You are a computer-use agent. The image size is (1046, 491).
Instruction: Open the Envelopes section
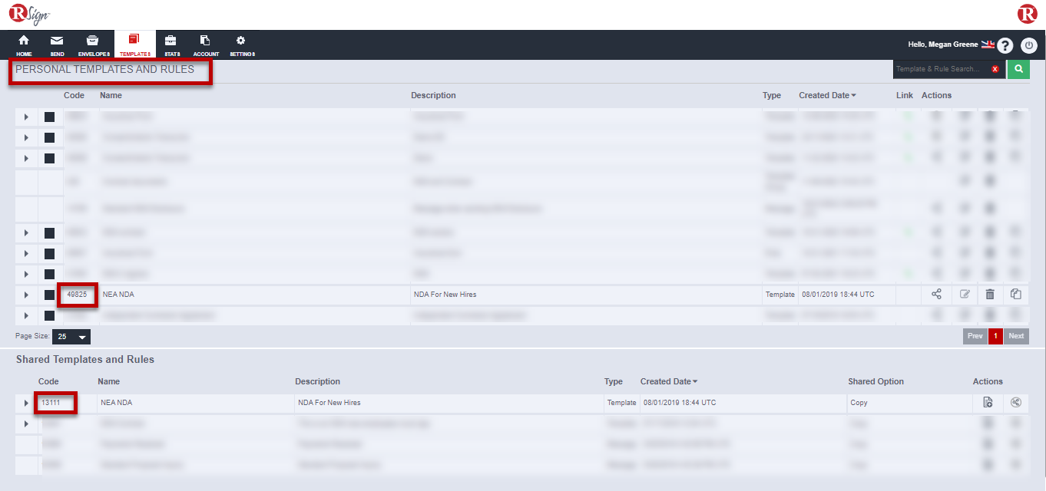pyautogui.click(x=94, y=45)
